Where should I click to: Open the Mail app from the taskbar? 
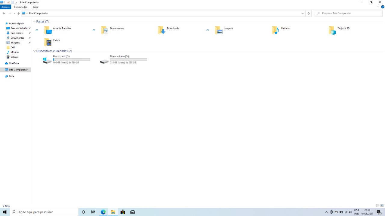coord(133,212)
